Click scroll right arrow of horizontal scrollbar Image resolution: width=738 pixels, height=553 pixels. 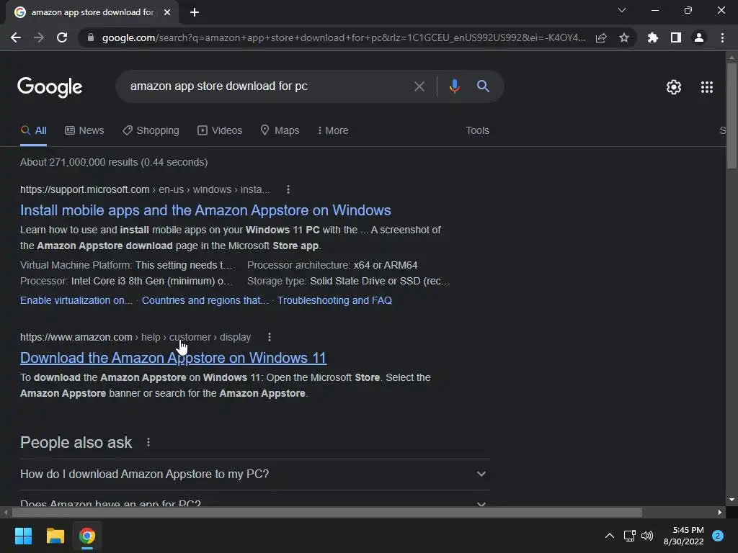(x=720, y=512)
